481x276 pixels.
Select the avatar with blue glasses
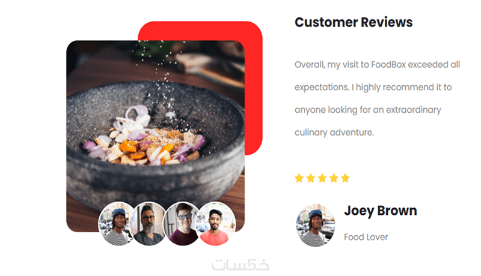(x=182, y=224)
